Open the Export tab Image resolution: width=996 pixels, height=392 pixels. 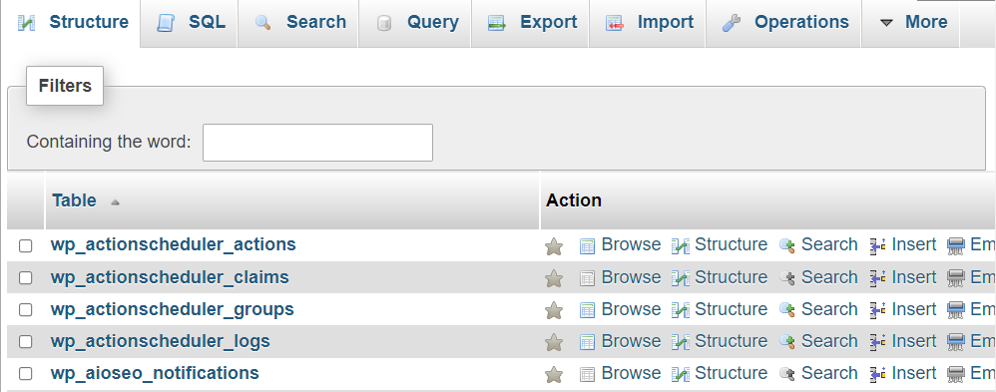[530, 23]
